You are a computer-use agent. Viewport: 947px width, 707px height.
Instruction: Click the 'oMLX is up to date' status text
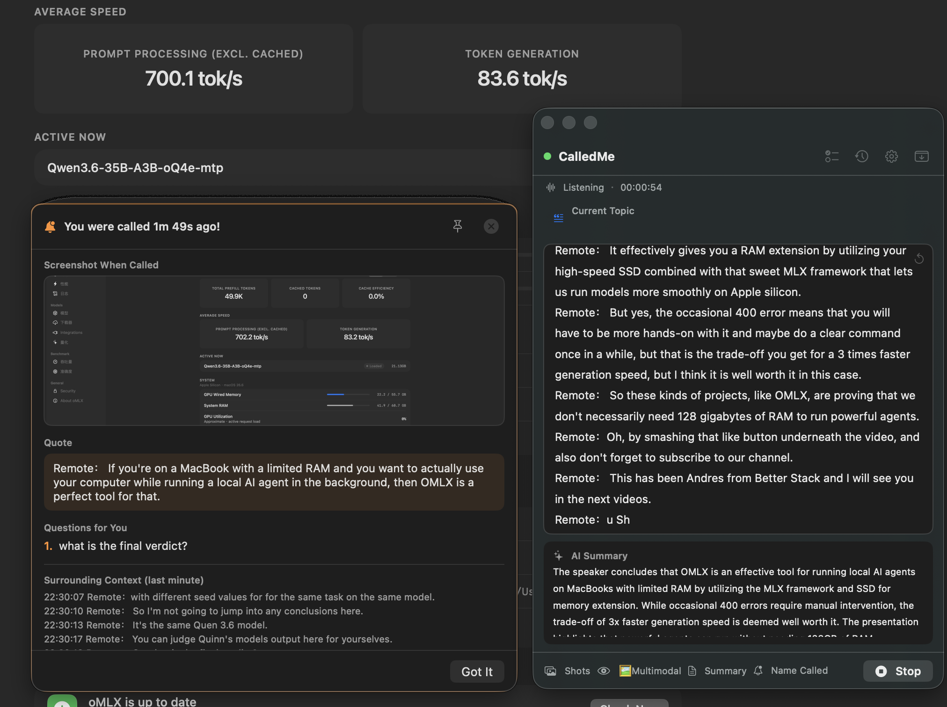(142, 701)
